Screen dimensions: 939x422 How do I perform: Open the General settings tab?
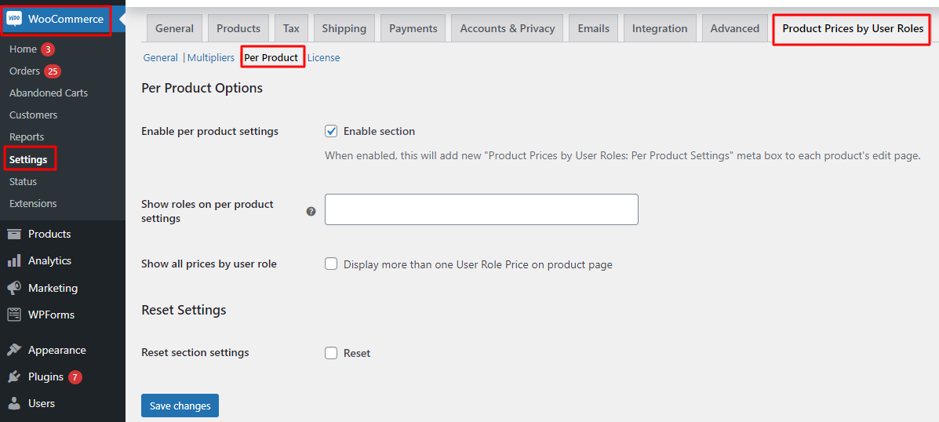coord(174,28)
